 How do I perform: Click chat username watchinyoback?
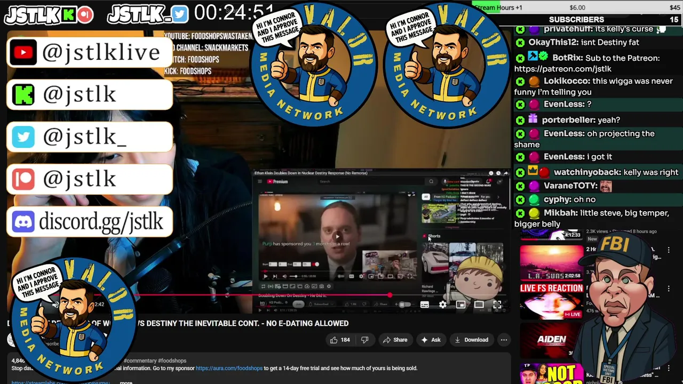coord(587,172)
